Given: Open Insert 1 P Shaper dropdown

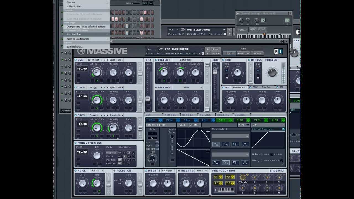Looking at the screenshot, I should [x=168, y=171].
